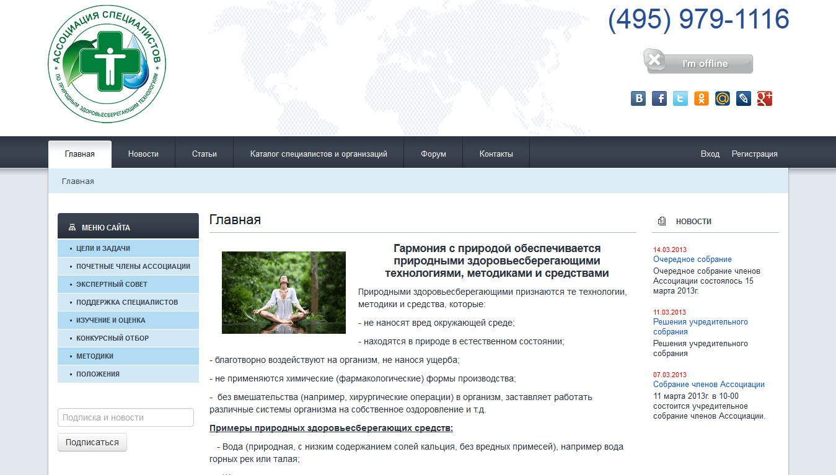Screen dimensions: 836x475
Task: Click the Гармония с природой headline
Action: tap(497, 261)
